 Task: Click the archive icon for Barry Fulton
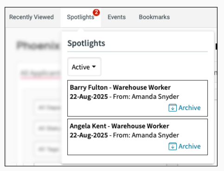pos(173,108)
